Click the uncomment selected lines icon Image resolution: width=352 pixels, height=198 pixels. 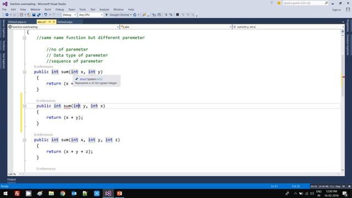tap(170, 15)
